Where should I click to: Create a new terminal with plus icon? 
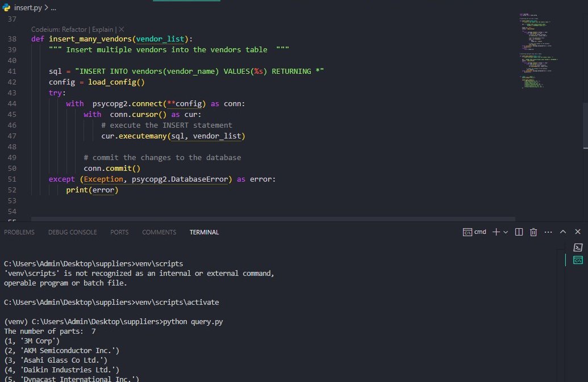(496, 232)
